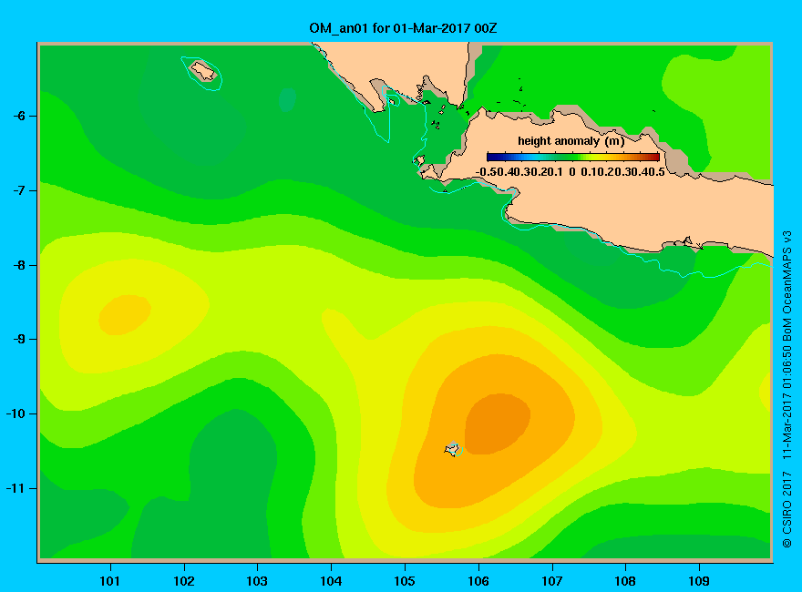Select longitude label '107' on the x-axis
Image resolution: width=802 pixels, height=592 pixels.
coord(552,581)
